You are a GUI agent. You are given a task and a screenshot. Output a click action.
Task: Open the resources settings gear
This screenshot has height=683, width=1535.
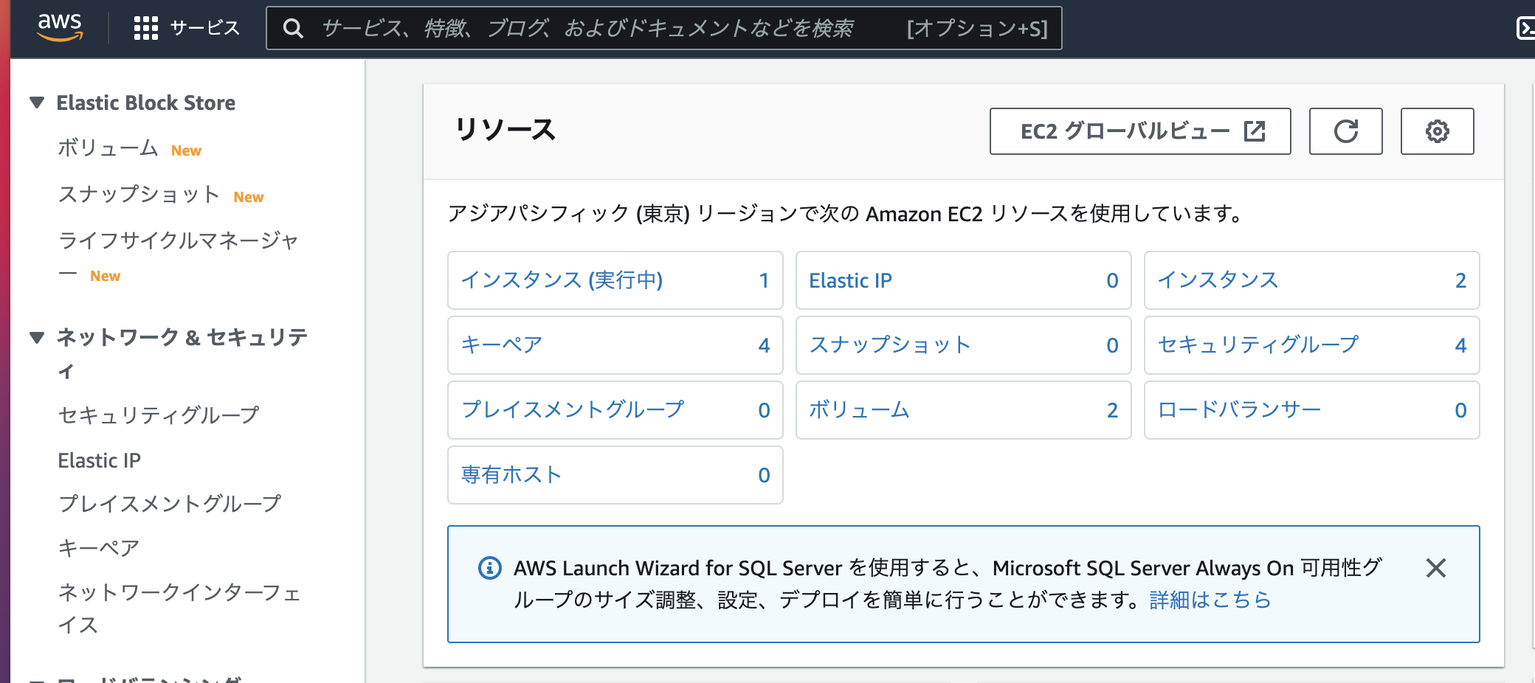[x=1437, y=131]
